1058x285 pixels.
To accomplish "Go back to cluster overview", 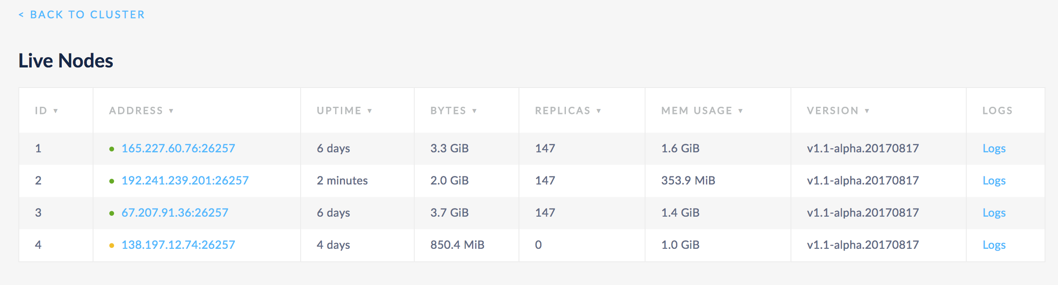I will [82, 15].
